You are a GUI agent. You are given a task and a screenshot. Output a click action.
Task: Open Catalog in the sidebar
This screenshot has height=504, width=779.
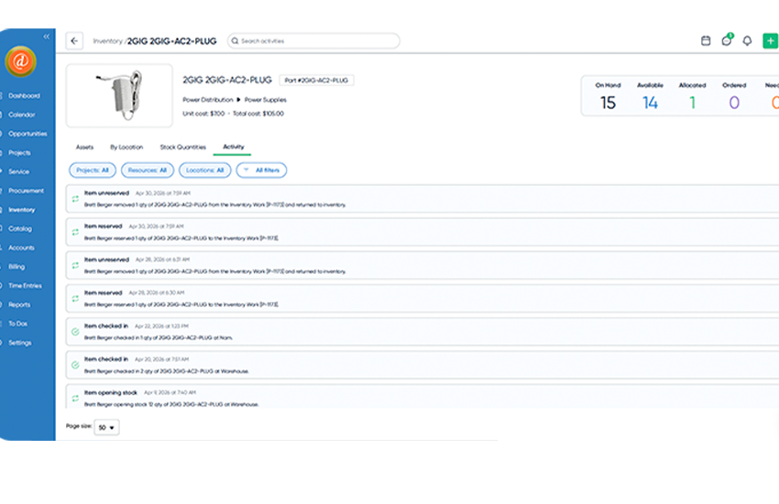[20, 229]
